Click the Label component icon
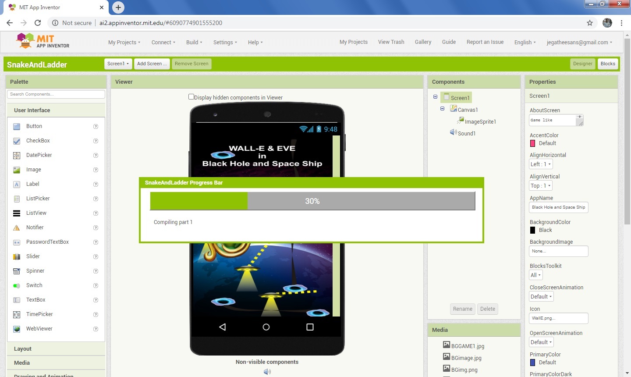Viewport: 631px width, 377px height. click(x=17, y=185)
